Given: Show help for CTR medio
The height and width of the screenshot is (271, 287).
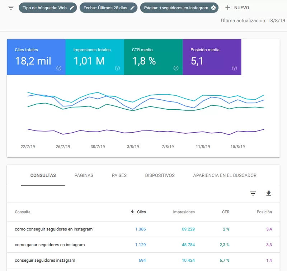Looking at the screenshot, I should (176, 68).
